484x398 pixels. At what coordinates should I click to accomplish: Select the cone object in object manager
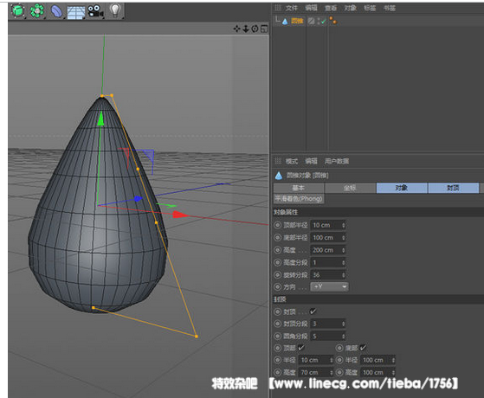click(297, 21)
